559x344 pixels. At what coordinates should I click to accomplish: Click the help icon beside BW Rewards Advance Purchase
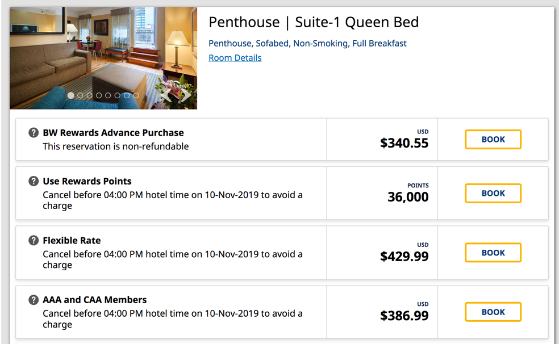pos(33,133)
